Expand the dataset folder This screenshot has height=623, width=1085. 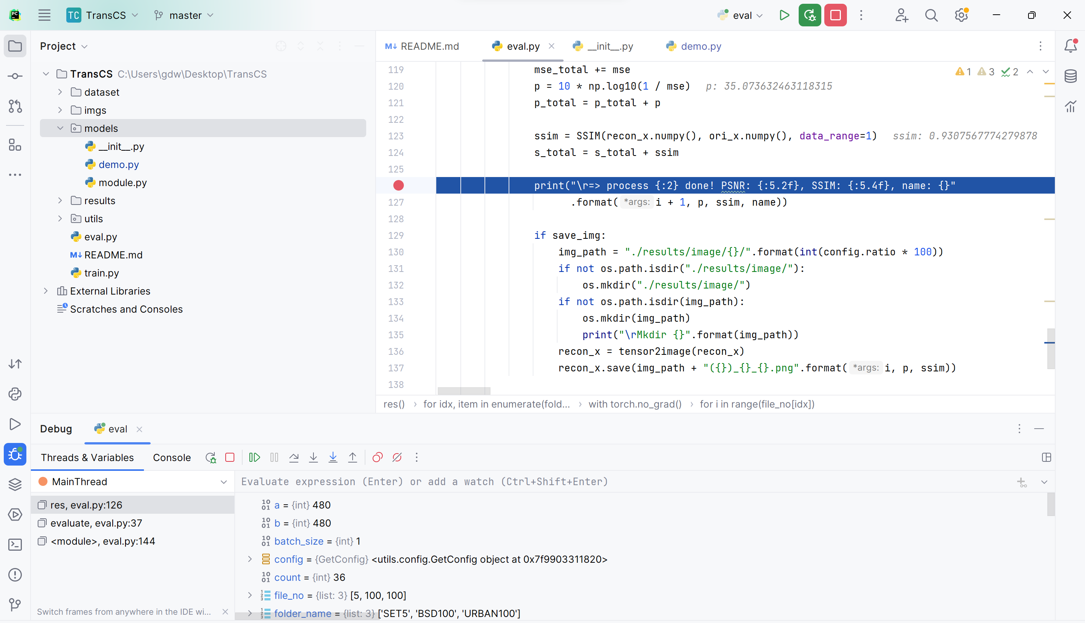60,92
